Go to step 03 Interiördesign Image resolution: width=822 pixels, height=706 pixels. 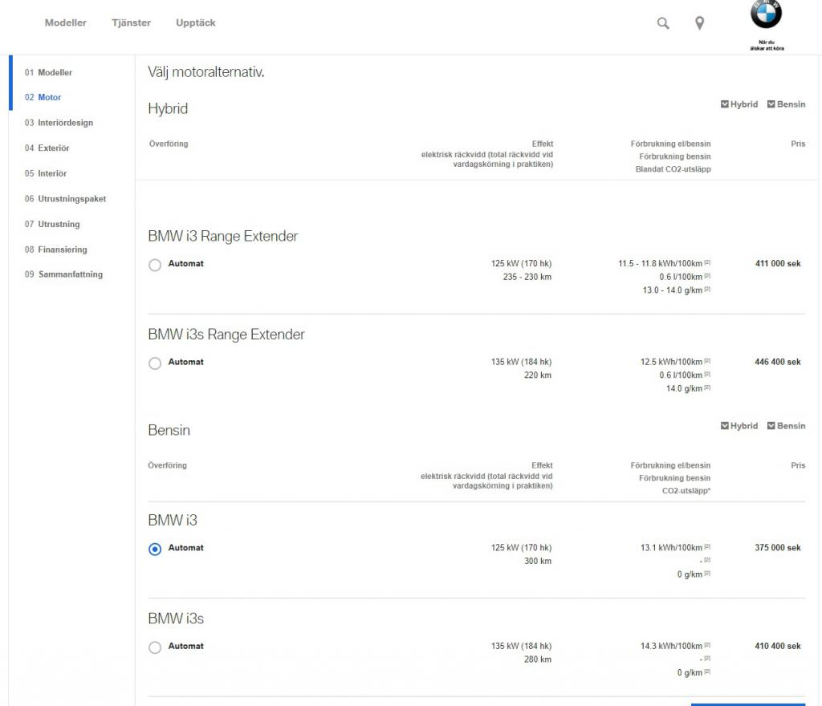click(x=59, y=123)
